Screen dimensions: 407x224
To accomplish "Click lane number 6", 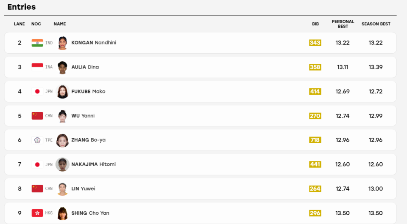I will pyautogui.click(x=20, y=140).
